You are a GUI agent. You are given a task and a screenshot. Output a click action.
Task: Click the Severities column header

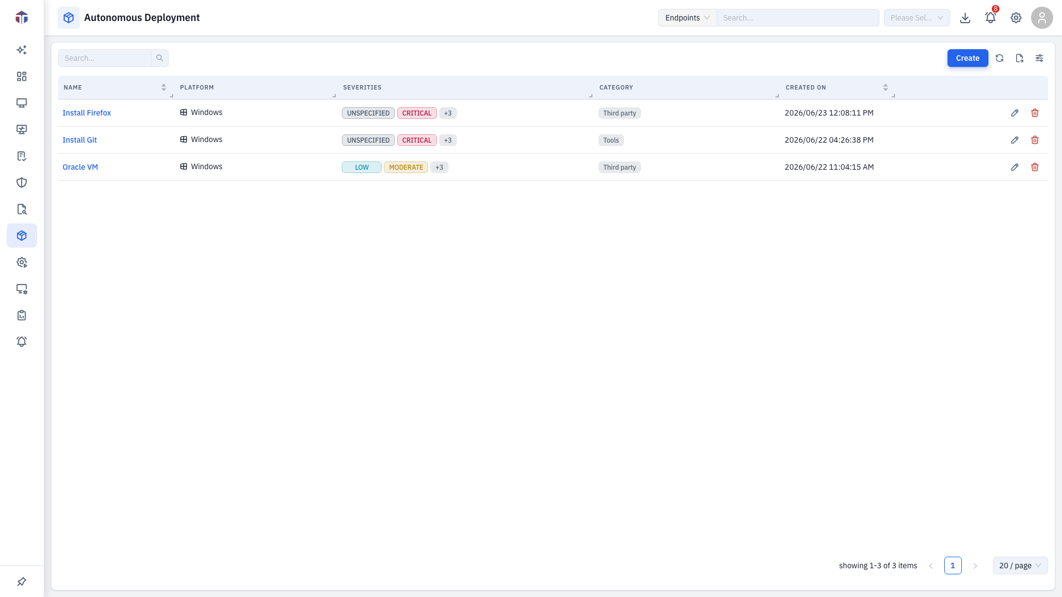click(362, 87)
